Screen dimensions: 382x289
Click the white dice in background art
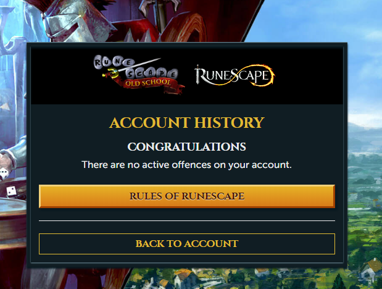tap(11, 191)
